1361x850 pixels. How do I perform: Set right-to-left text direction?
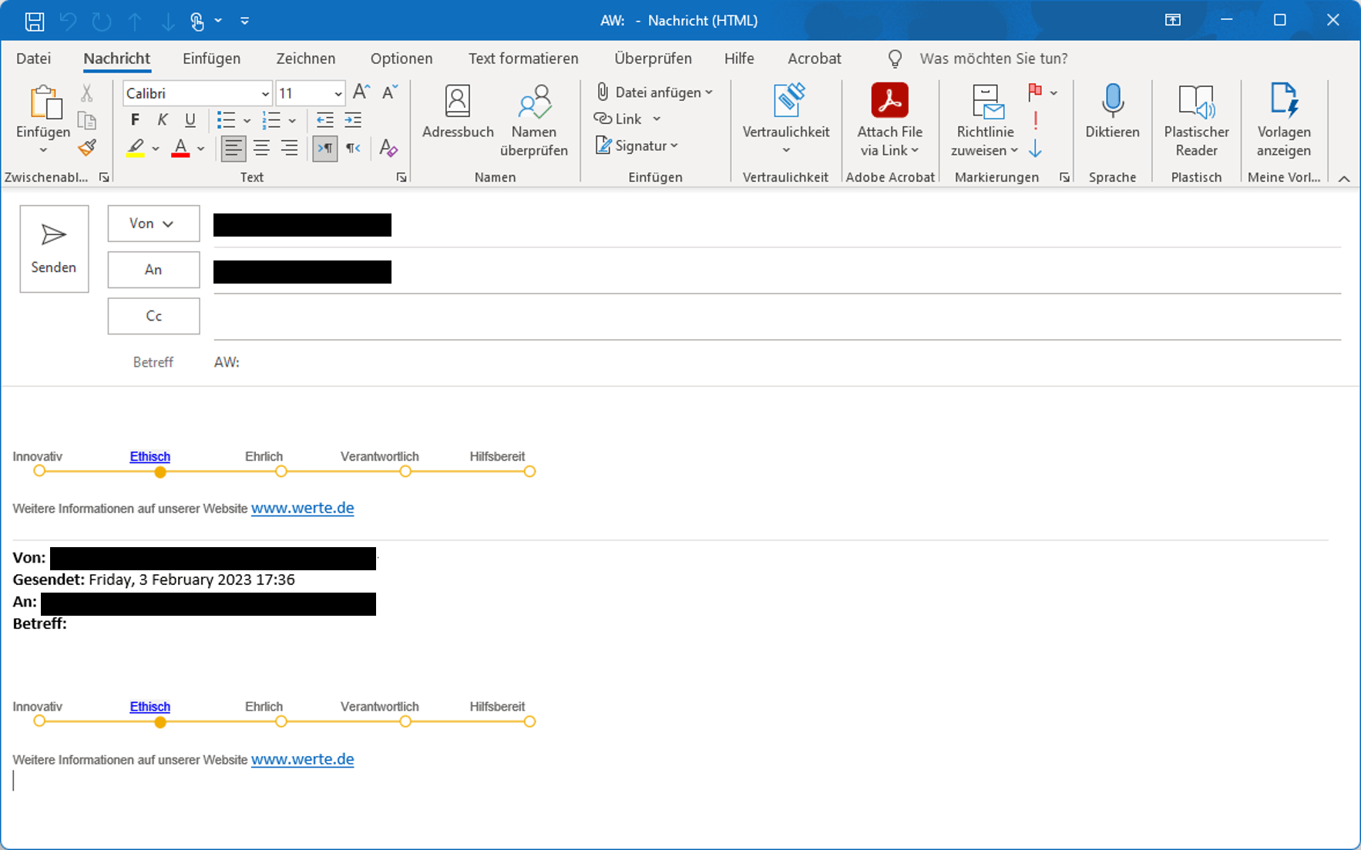[x=353, y=148]
